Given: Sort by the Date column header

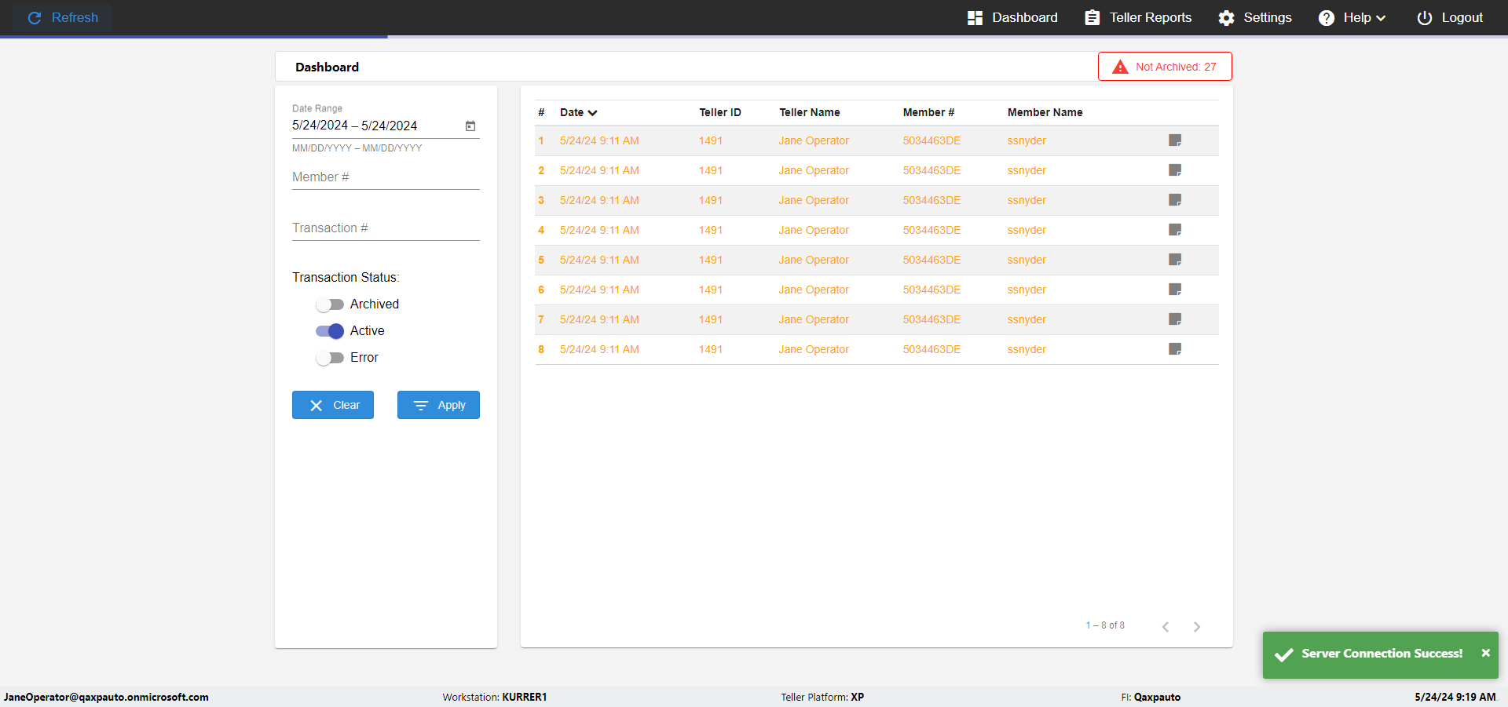Looking at the screenshot, I should click(x=578, y=112).
